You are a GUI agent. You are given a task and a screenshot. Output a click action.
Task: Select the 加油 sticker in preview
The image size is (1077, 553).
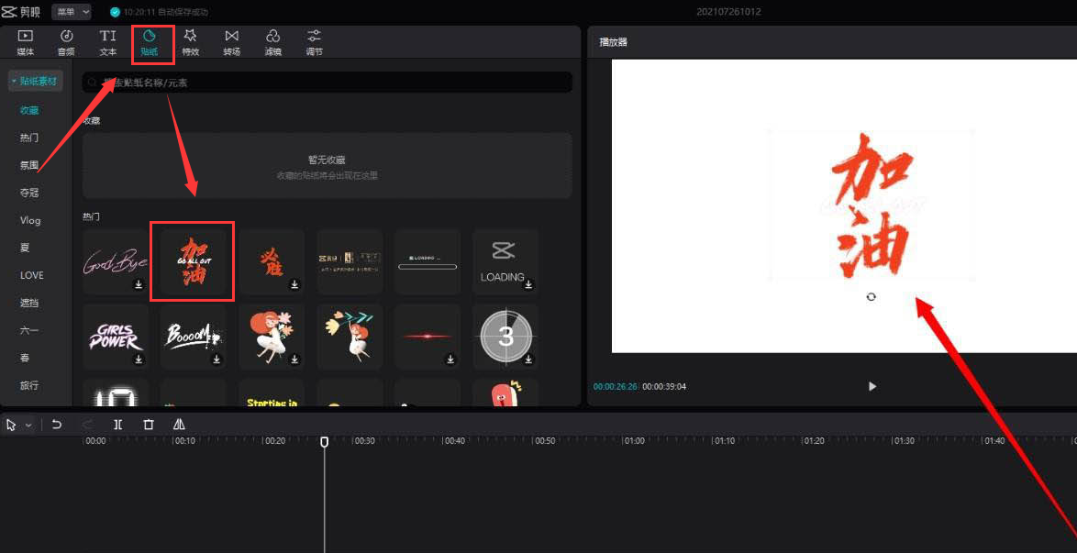[872, 205]
